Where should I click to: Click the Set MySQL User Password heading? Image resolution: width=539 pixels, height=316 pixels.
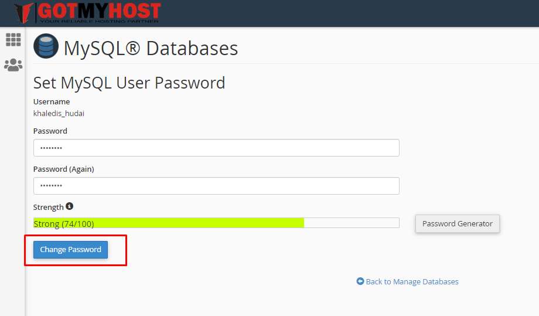pyautogui.click(x=129, y=83)
